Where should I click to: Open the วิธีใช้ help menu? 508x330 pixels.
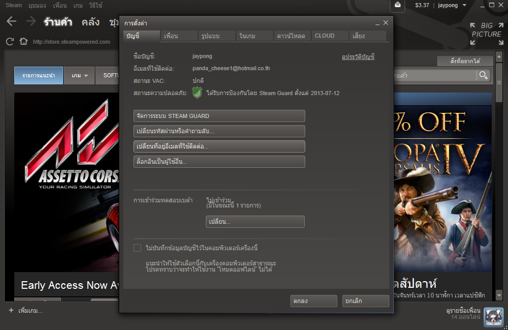point(96,6)
